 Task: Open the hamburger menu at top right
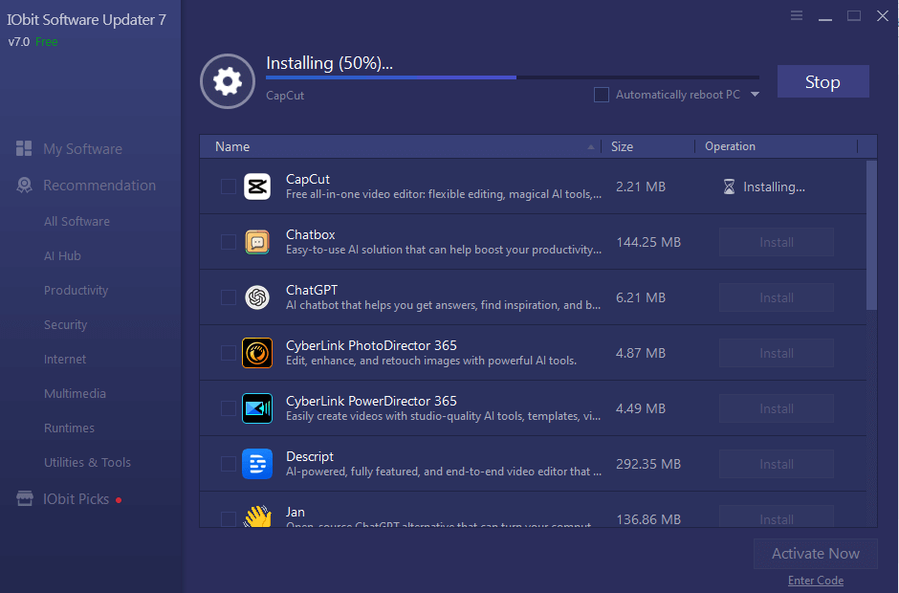[797, 15]
